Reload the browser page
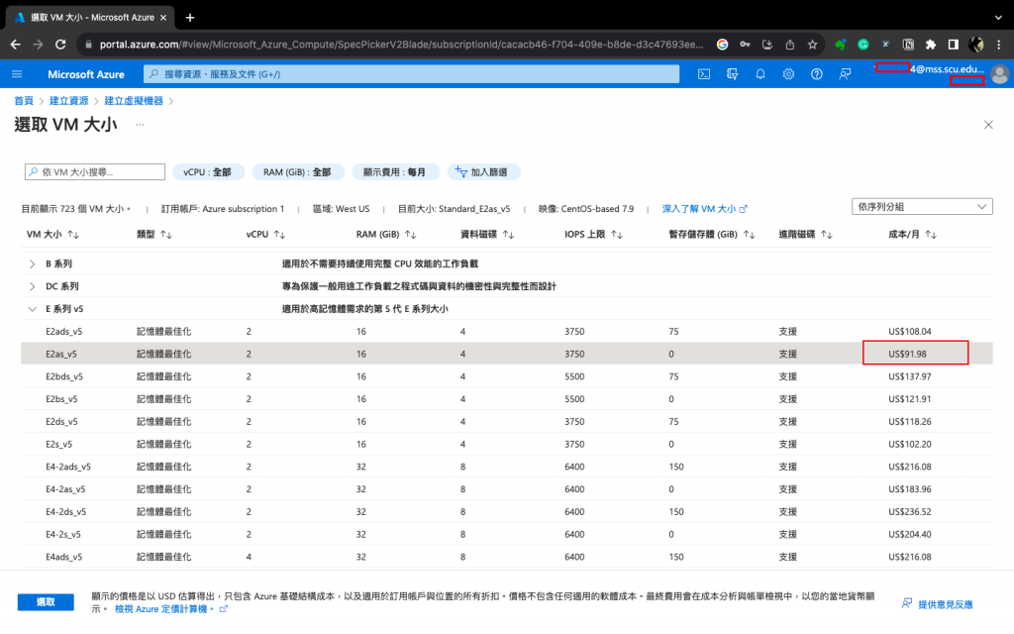 coord(60,44)
